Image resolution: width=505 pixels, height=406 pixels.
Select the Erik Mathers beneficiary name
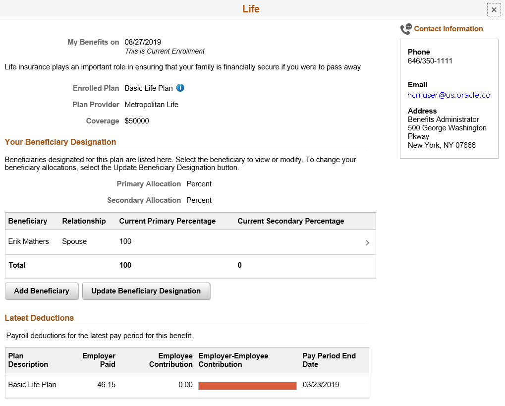coord(29,241)
